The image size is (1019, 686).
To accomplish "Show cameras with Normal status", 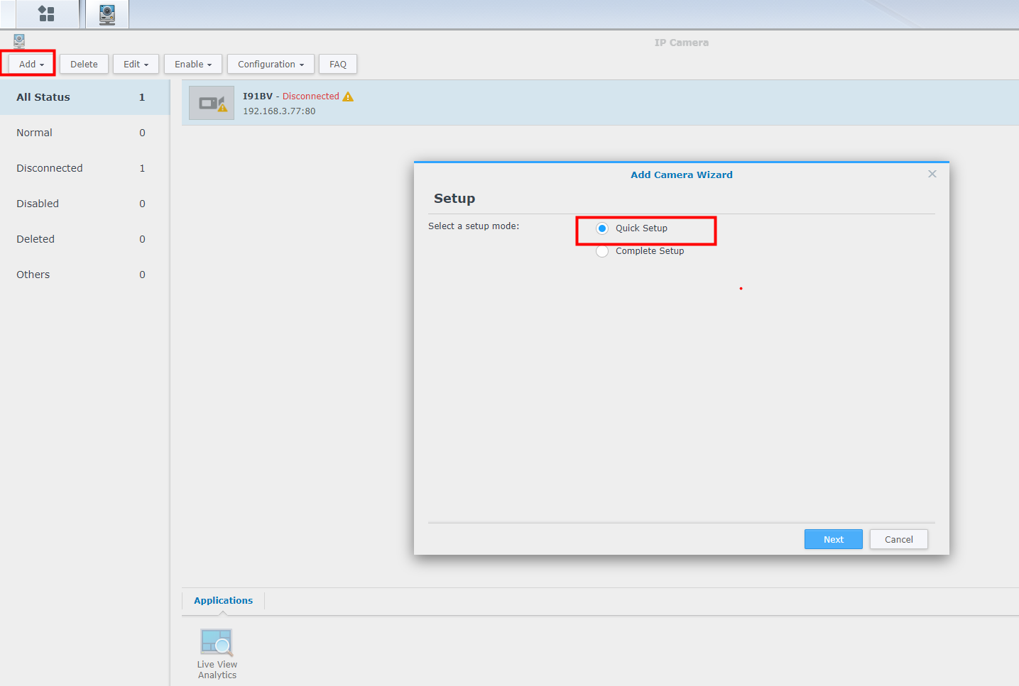I will (35, 133).
